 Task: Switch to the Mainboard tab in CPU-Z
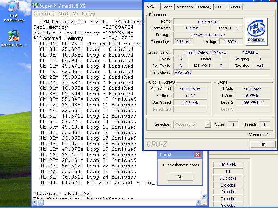click(x=185, y=7)
